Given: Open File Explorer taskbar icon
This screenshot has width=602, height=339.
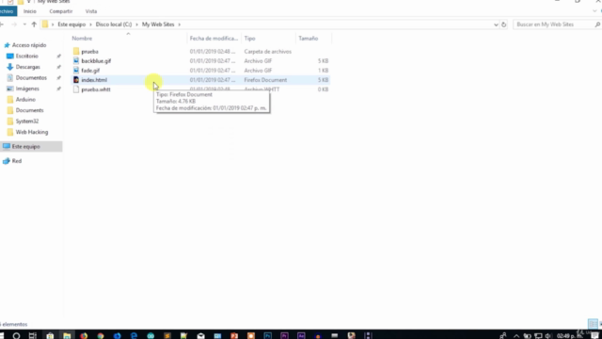Looking at the screenshot, I should (67, 335).
